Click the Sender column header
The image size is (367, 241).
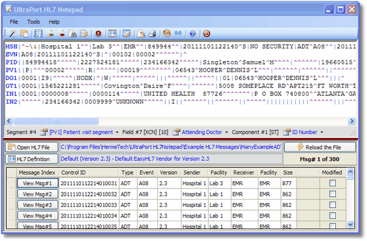(194, 173)
